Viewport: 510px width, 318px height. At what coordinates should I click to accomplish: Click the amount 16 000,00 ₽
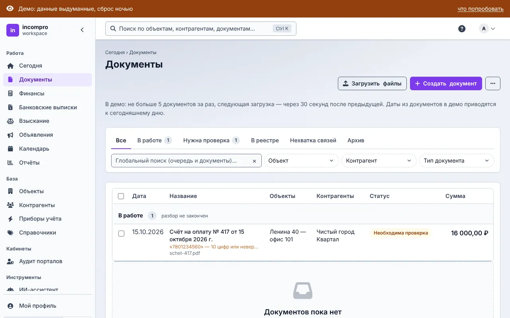pyautogui.click(x=470, y=233)
